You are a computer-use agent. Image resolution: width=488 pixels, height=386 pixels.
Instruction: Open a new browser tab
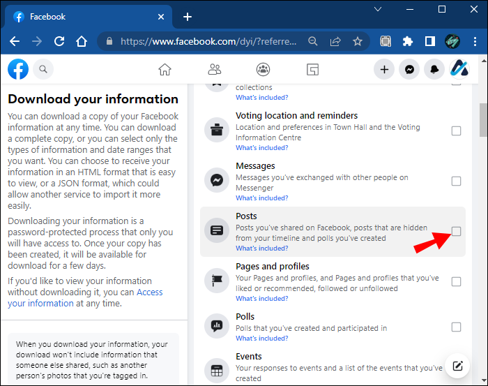coord(188,17)
